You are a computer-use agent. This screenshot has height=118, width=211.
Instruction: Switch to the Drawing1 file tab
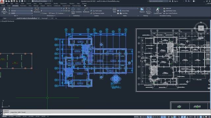point(45,18)
